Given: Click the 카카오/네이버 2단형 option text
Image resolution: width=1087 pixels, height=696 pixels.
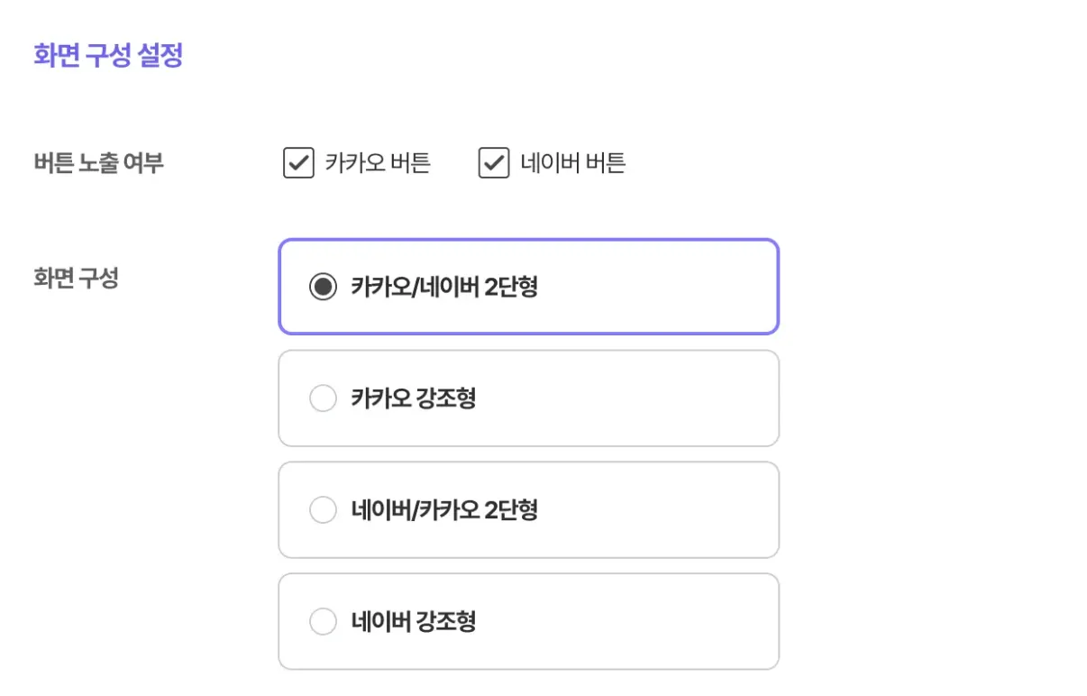Looking at the screenshot, I should (444, 288).
